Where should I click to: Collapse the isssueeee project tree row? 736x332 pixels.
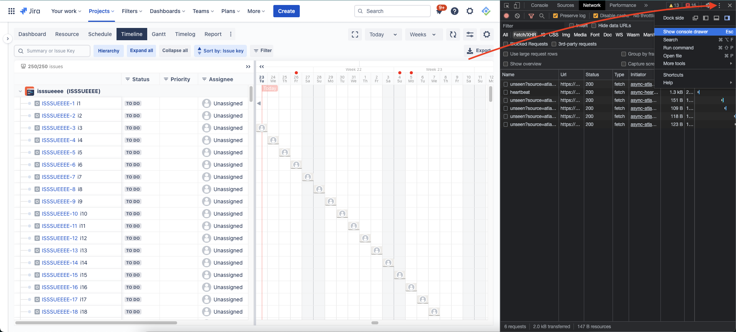pyautogui.click(x=20, y=91)
